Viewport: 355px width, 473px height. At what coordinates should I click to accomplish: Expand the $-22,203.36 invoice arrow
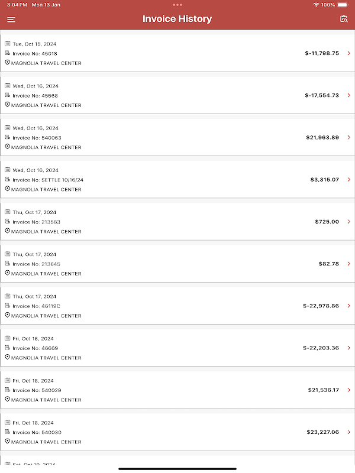348,348
